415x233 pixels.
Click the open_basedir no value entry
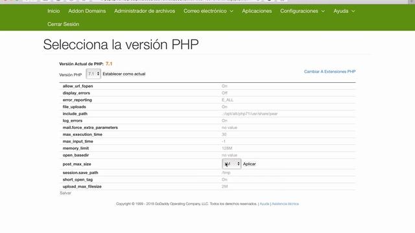coord(229,155)
